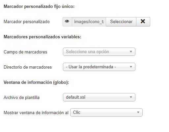Click the 'Archivo de plantilla' label
Image resolution: width=169 pixels, height=132 pixels.
(21, 98)
